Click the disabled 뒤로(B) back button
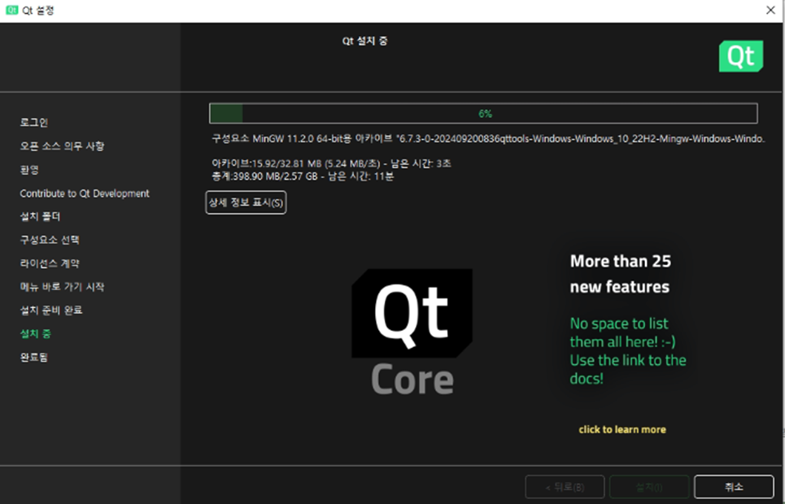This screenshot has width=785, height=504. pyautogui.click(x=565, y=486)
